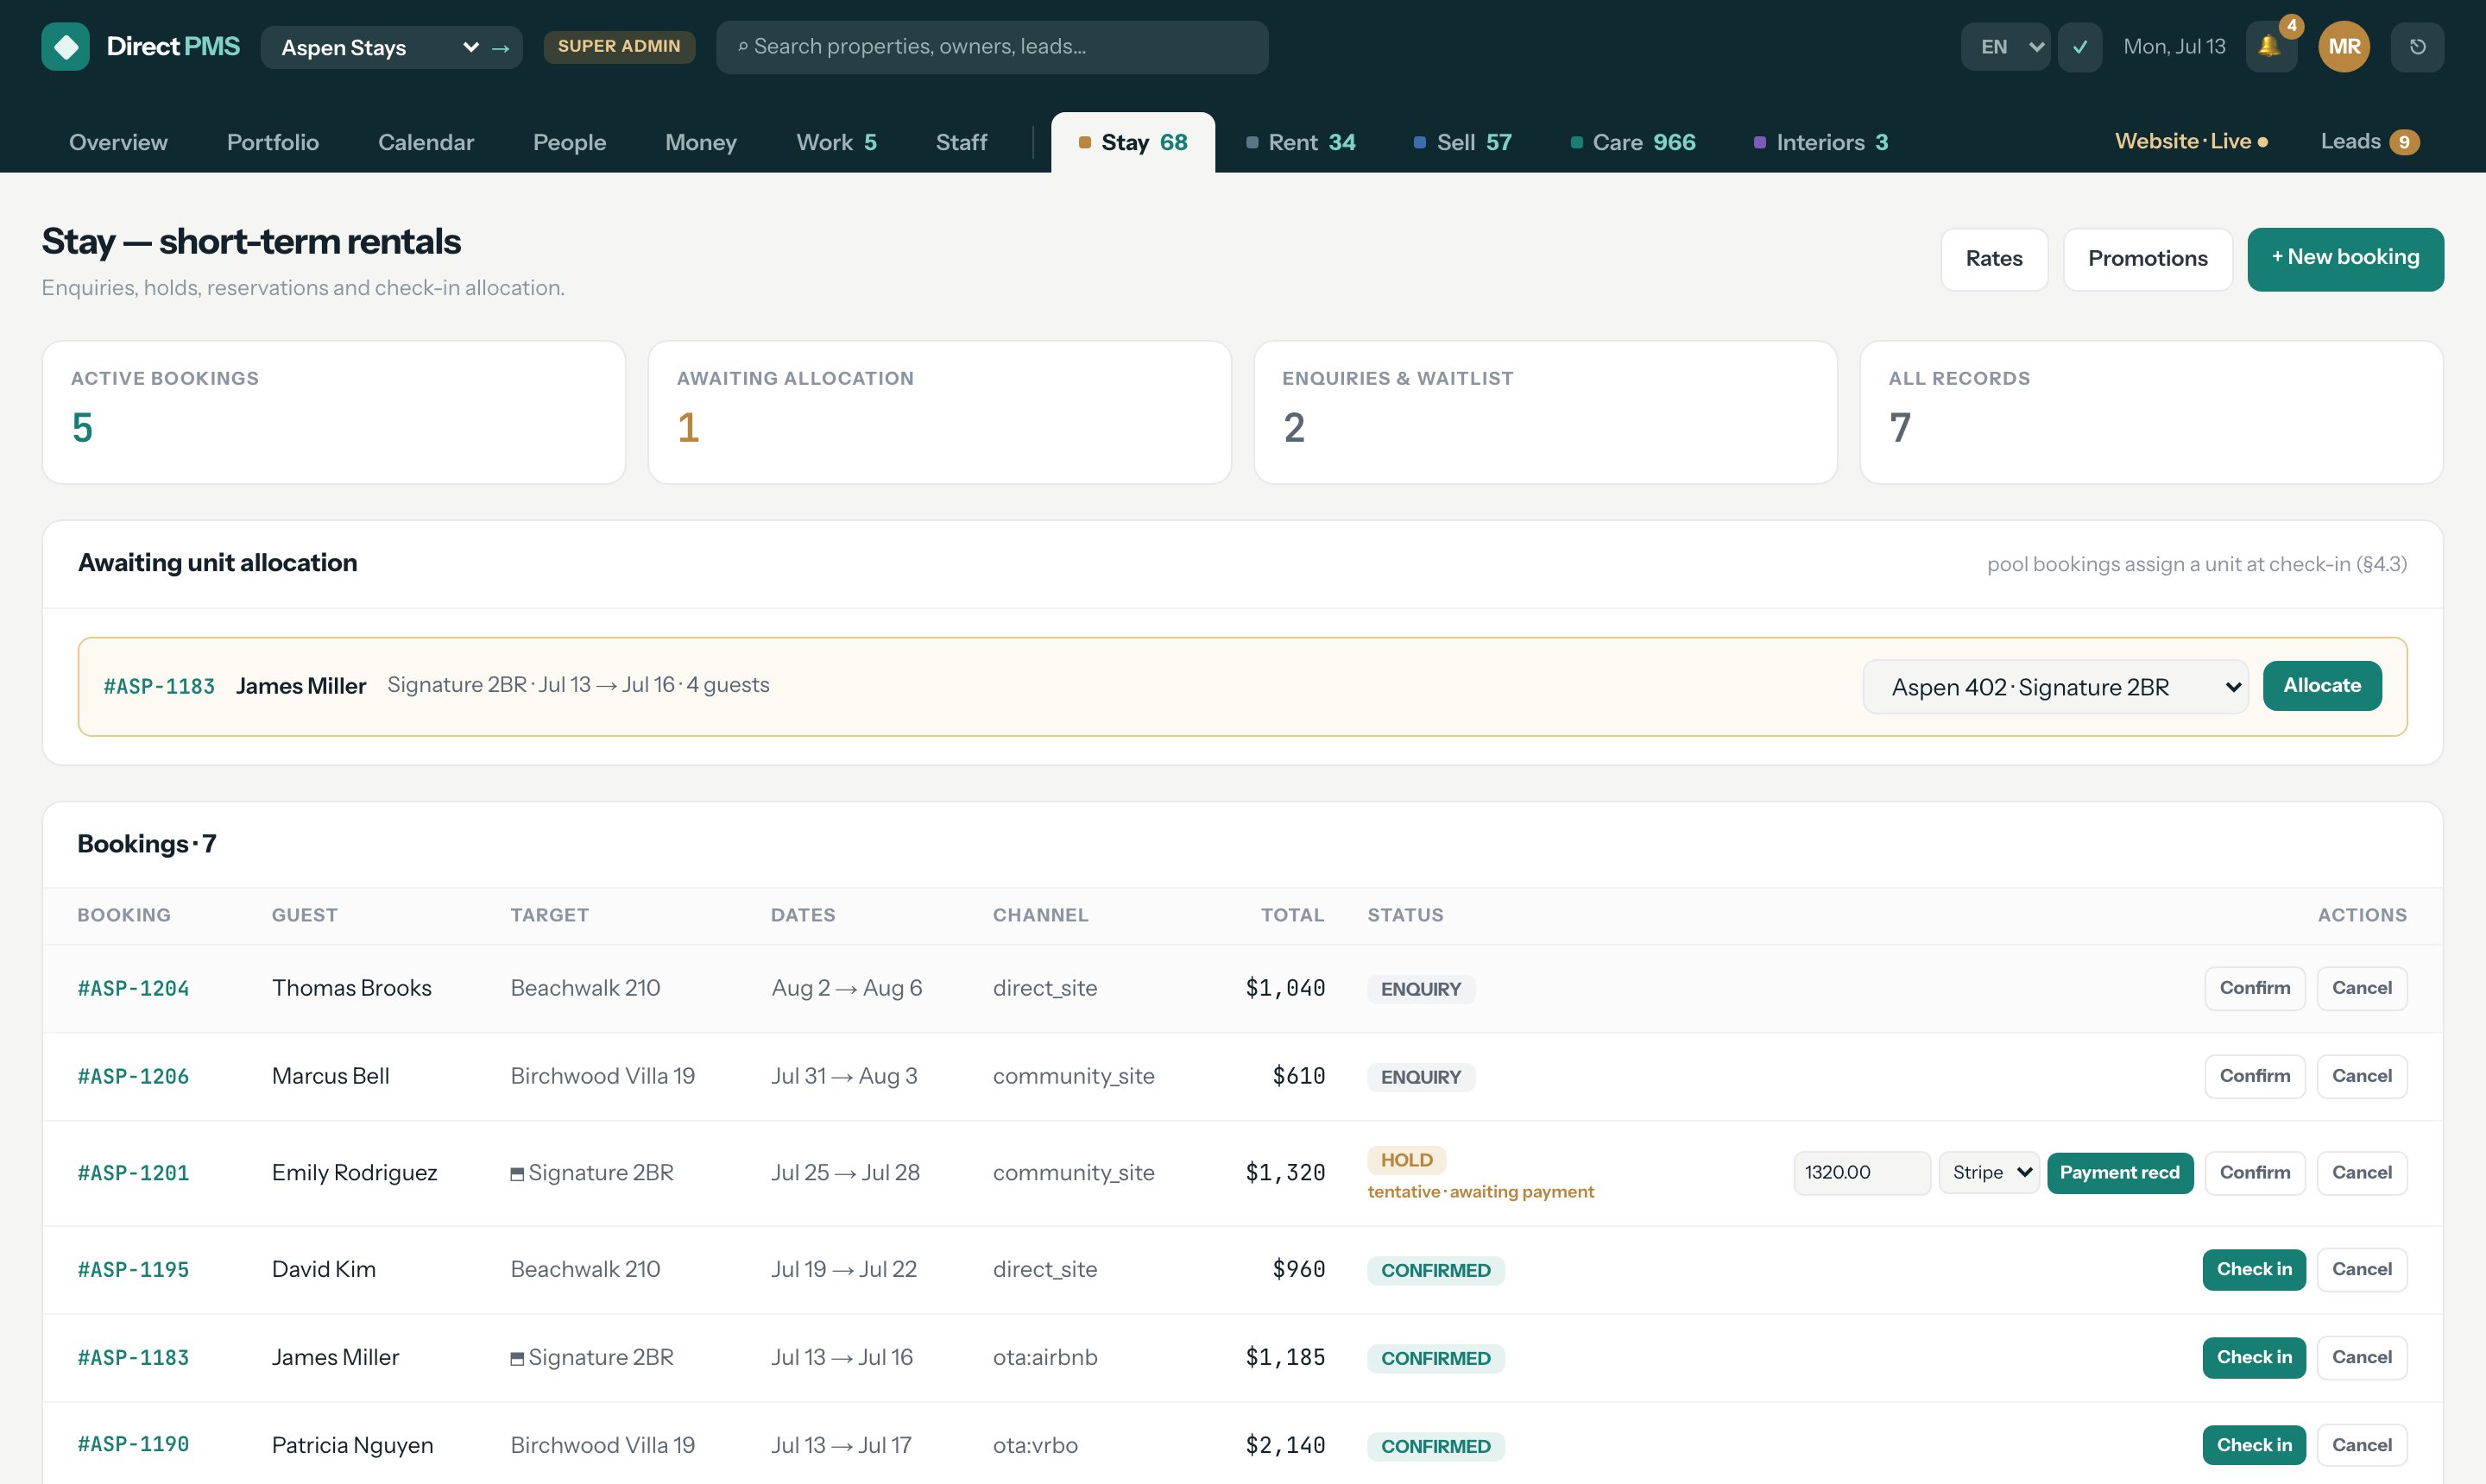The width and height of the screenshot is (2486, 1484).
Task: Cancel David Kim booking
Action: click(x=2361, y=1269)
